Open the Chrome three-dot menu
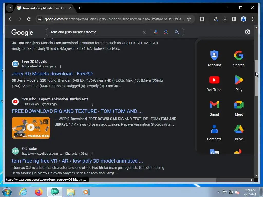263x197 pixels. pyautogui.click(x=253, y=19)
